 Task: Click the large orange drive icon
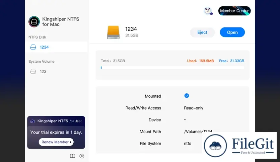coord(113,32)
